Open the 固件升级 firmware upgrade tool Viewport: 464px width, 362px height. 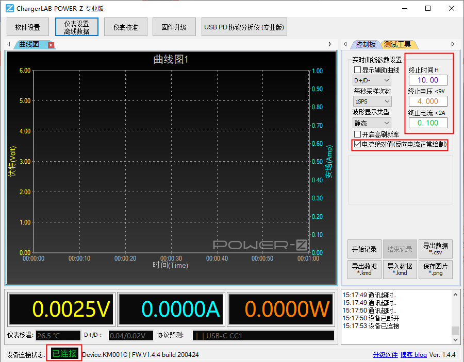click(x=174, y=27)
